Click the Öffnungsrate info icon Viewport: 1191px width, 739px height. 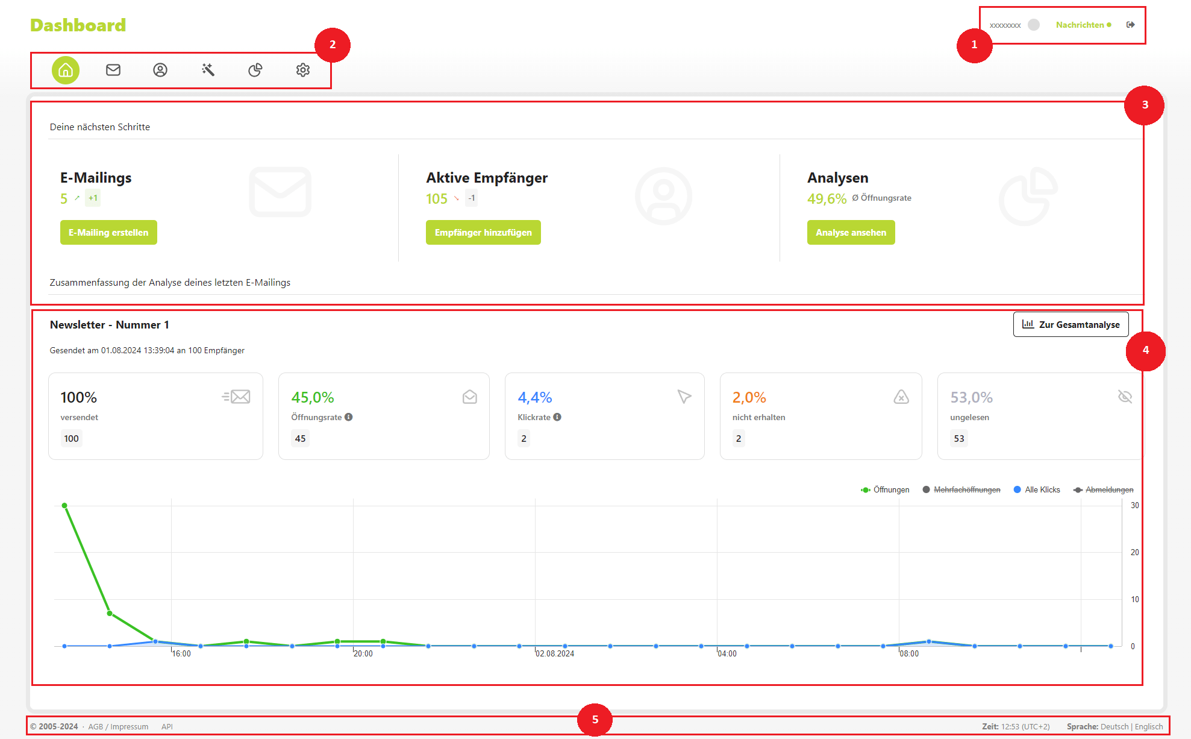tap(349, 417)
